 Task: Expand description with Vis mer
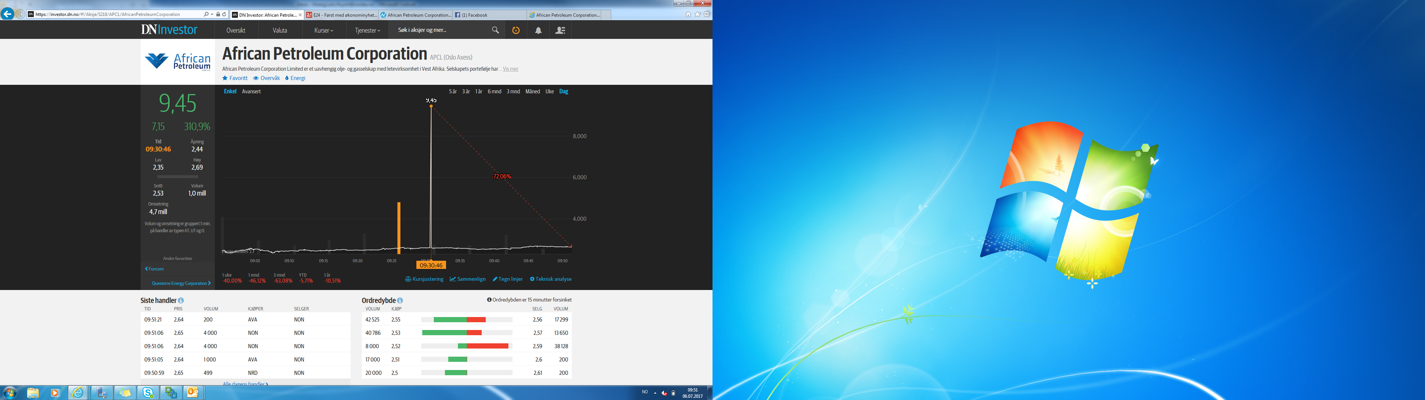(x=511, y=69)
